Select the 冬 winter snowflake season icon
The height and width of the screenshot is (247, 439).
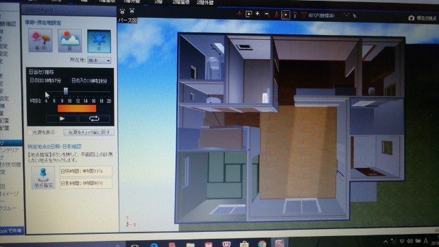coord(99,41)
